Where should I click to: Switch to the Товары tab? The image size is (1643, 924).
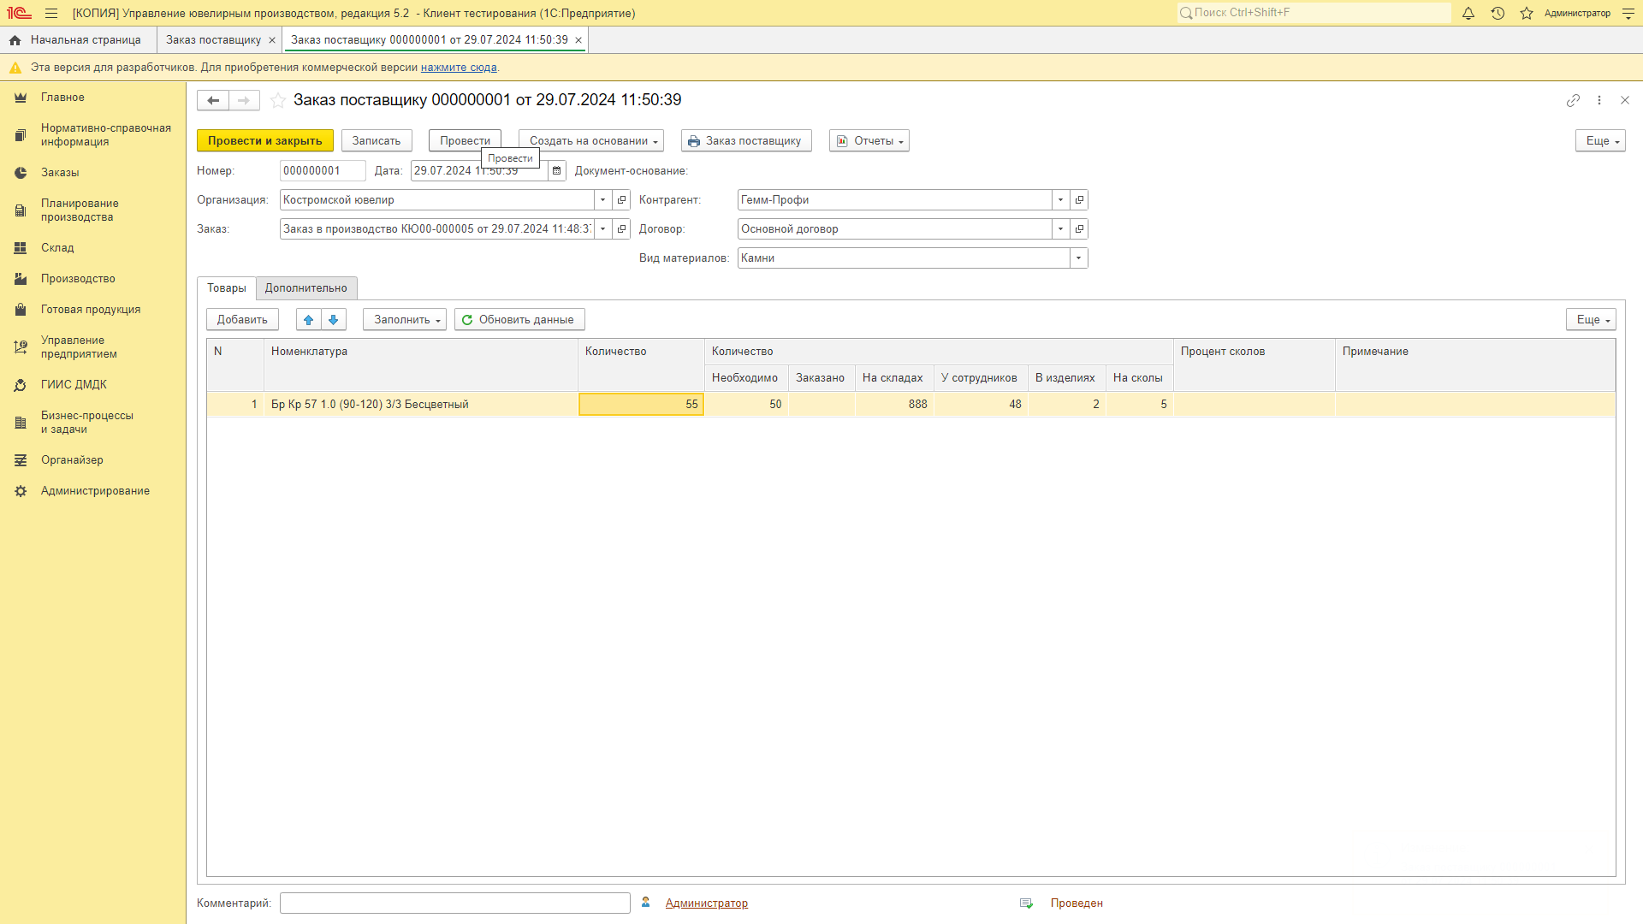[x=227, y=288]
